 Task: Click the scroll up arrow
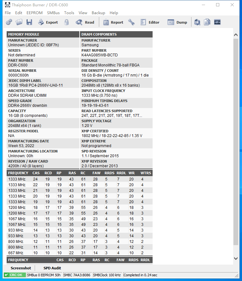(x=236, y=35)
